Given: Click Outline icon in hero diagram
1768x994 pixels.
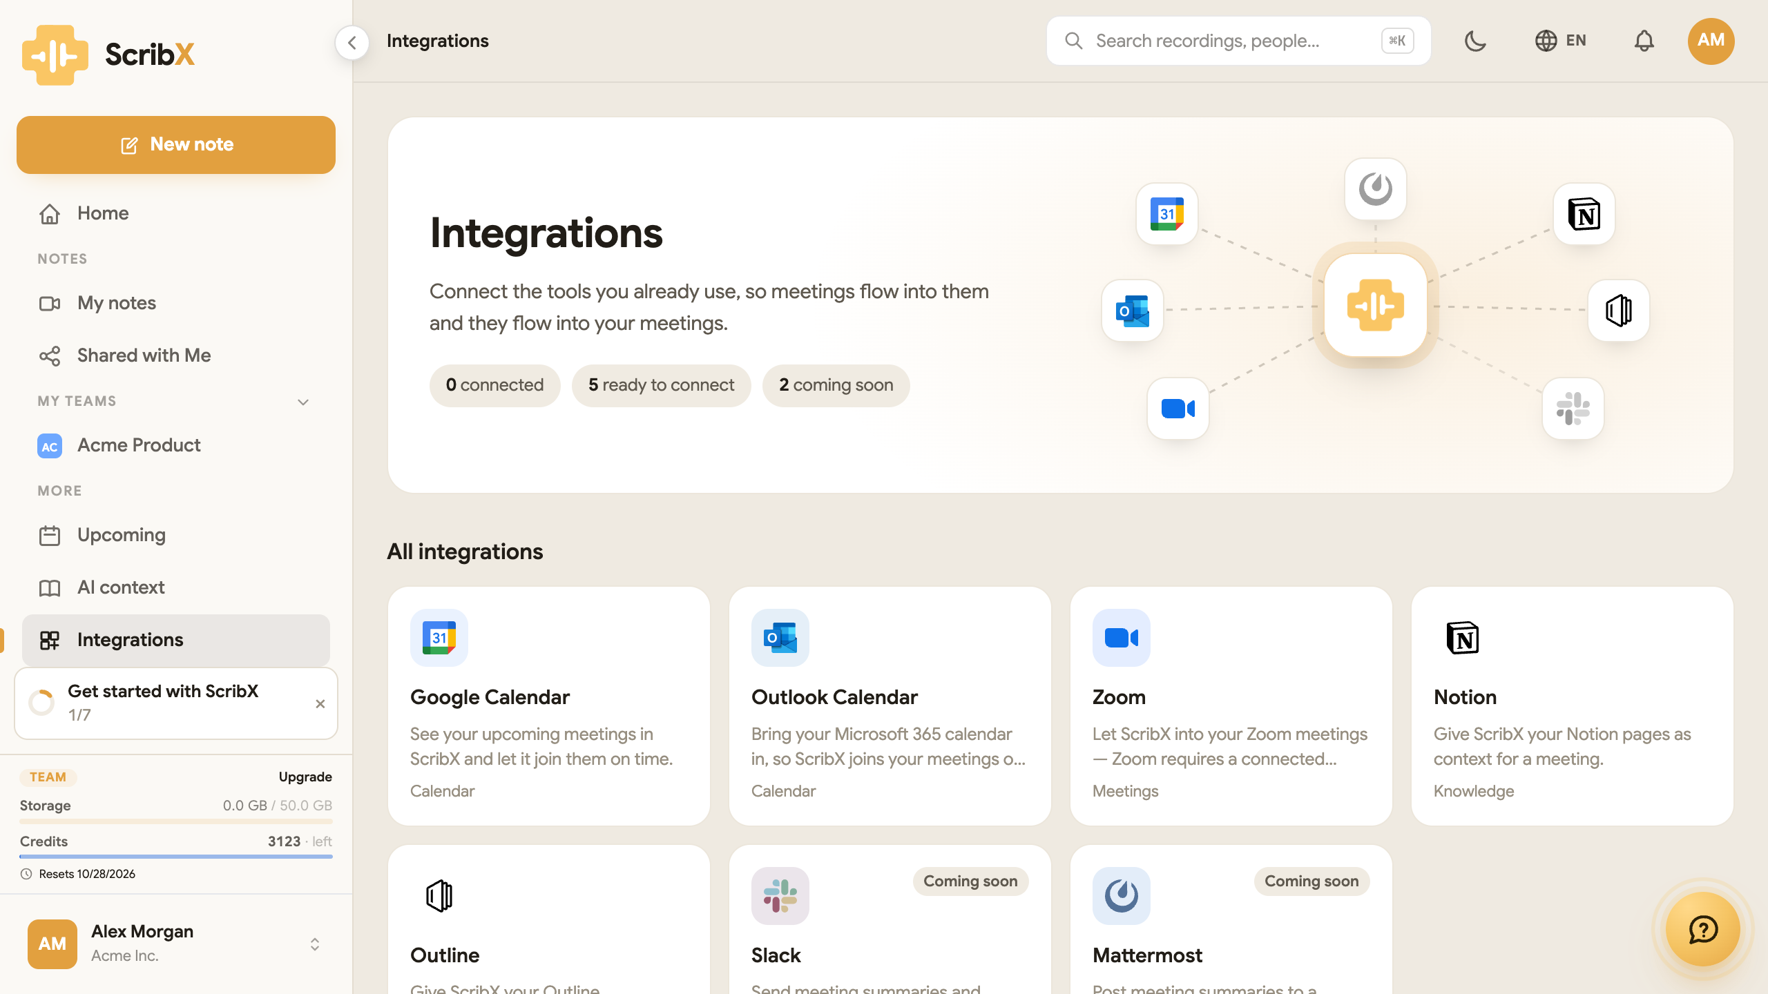Looking at the screenshot, I should pos(1618,311).
